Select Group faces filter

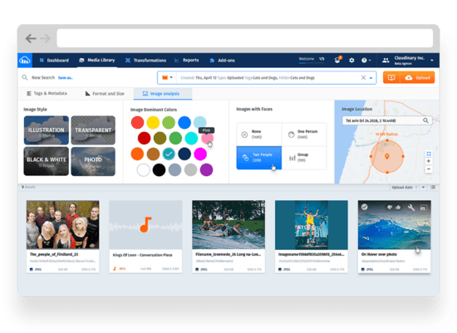point(304,158)
